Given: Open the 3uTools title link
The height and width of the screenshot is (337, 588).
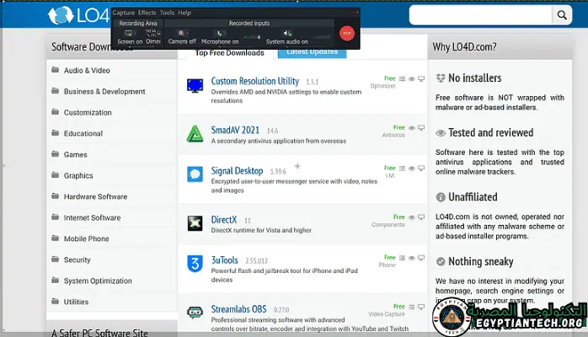Looking at the screenshot, I should tap(224, 260).
